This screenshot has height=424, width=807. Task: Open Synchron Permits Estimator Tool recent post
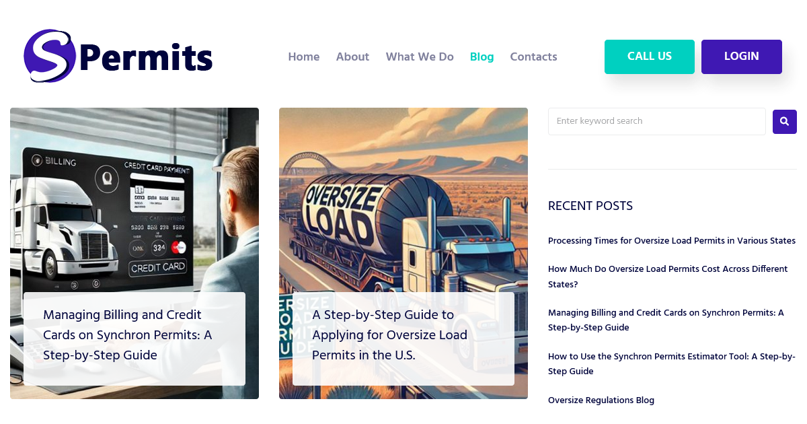(x=672, y=363)
